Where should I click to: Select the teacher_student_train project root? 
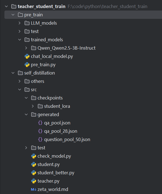(x=41, y=6)
